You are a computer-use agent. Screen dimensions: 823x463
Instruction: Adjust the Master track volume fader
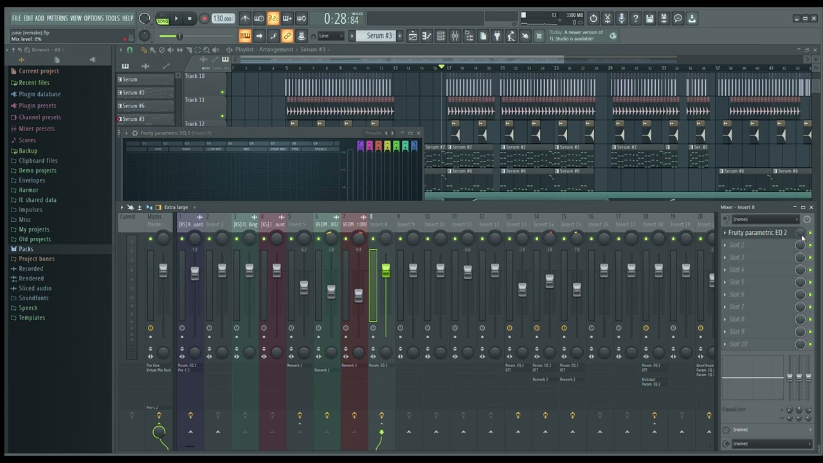(163, 271)
